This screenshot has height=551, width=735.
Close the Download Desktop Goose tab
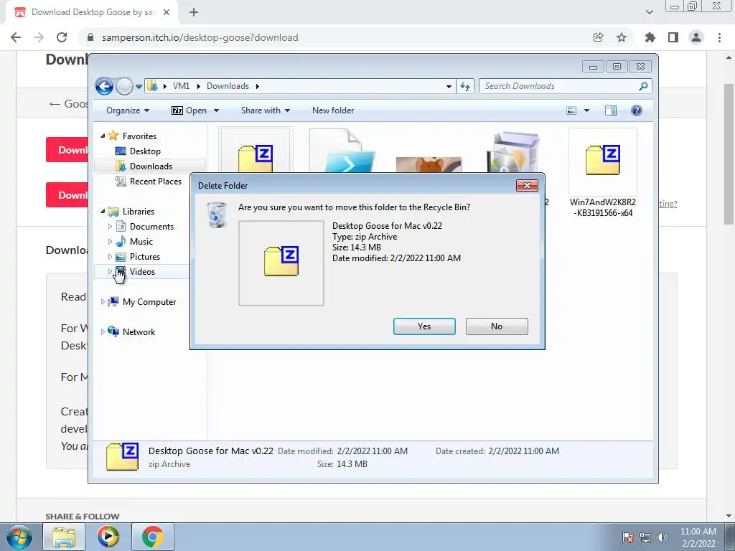pyautogui.click(x=167, y=13)
